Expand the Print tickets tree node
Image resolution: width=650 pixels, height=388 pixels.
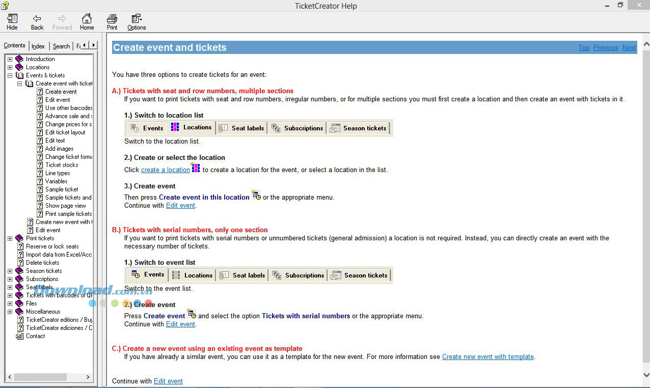10,238
